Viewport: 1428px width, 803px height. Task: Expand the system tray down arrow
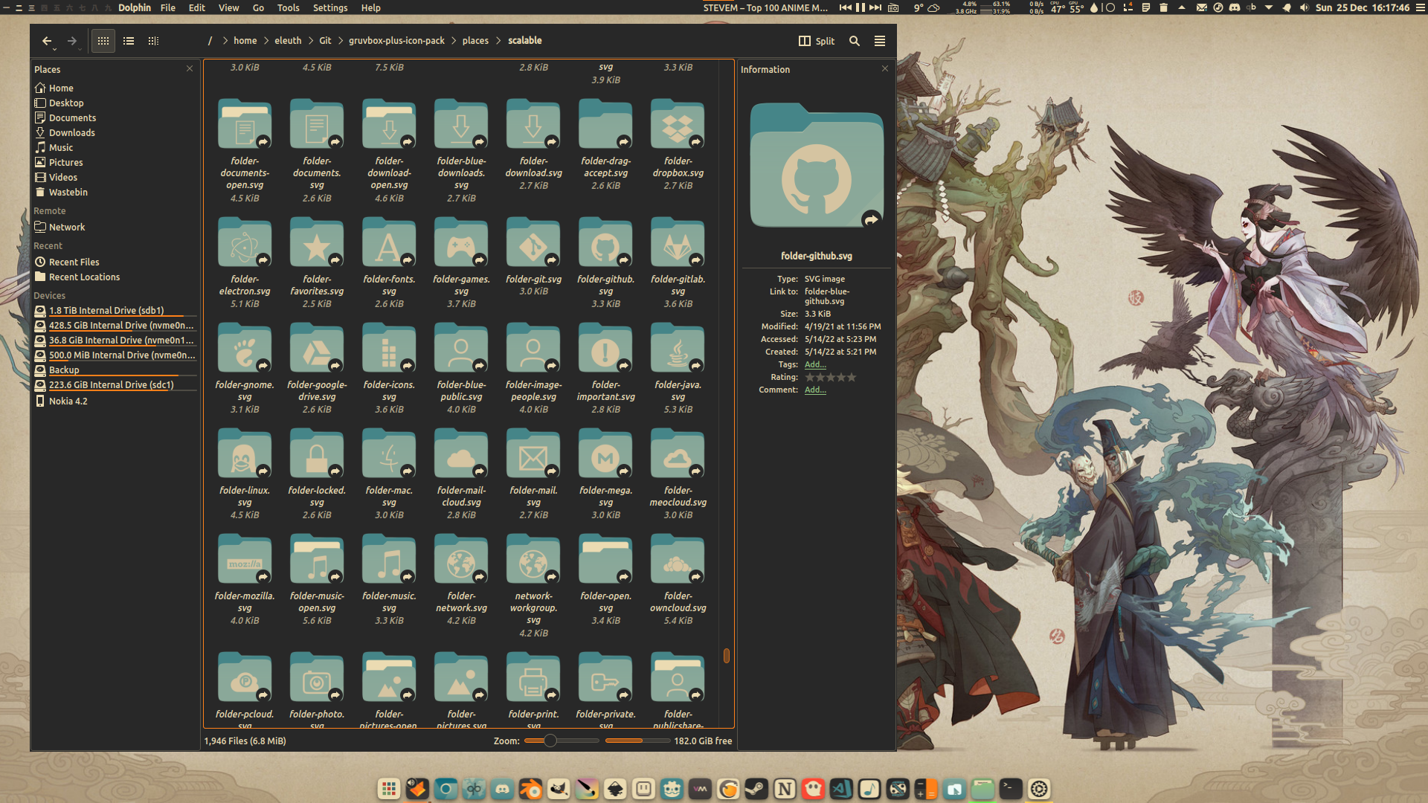tap(1269, 7)
